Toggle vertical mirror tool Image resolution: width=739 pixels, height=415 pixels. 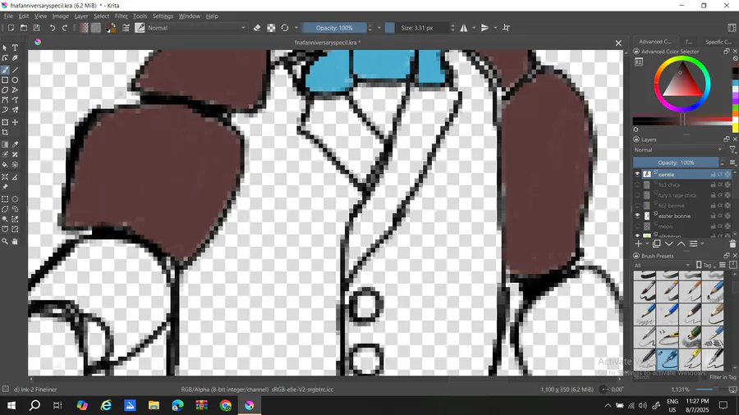pyautogui.click(x=485, y=28)
